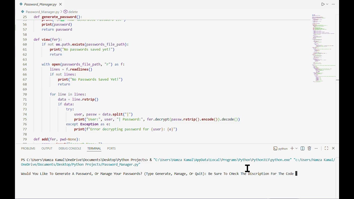This screenshot has height=199, width=354.
Task: Click line number 59 in gutter
Action: [x=25, y=40]
